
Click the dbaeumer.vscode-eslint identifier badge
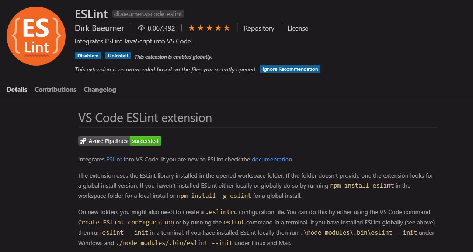[x=148, y=14]
